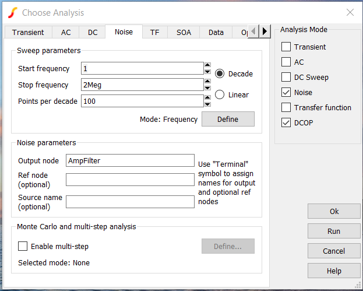The width and height of the screenshot is (363, 291).
Task: Click the Ok button
Action: [334, 211]
